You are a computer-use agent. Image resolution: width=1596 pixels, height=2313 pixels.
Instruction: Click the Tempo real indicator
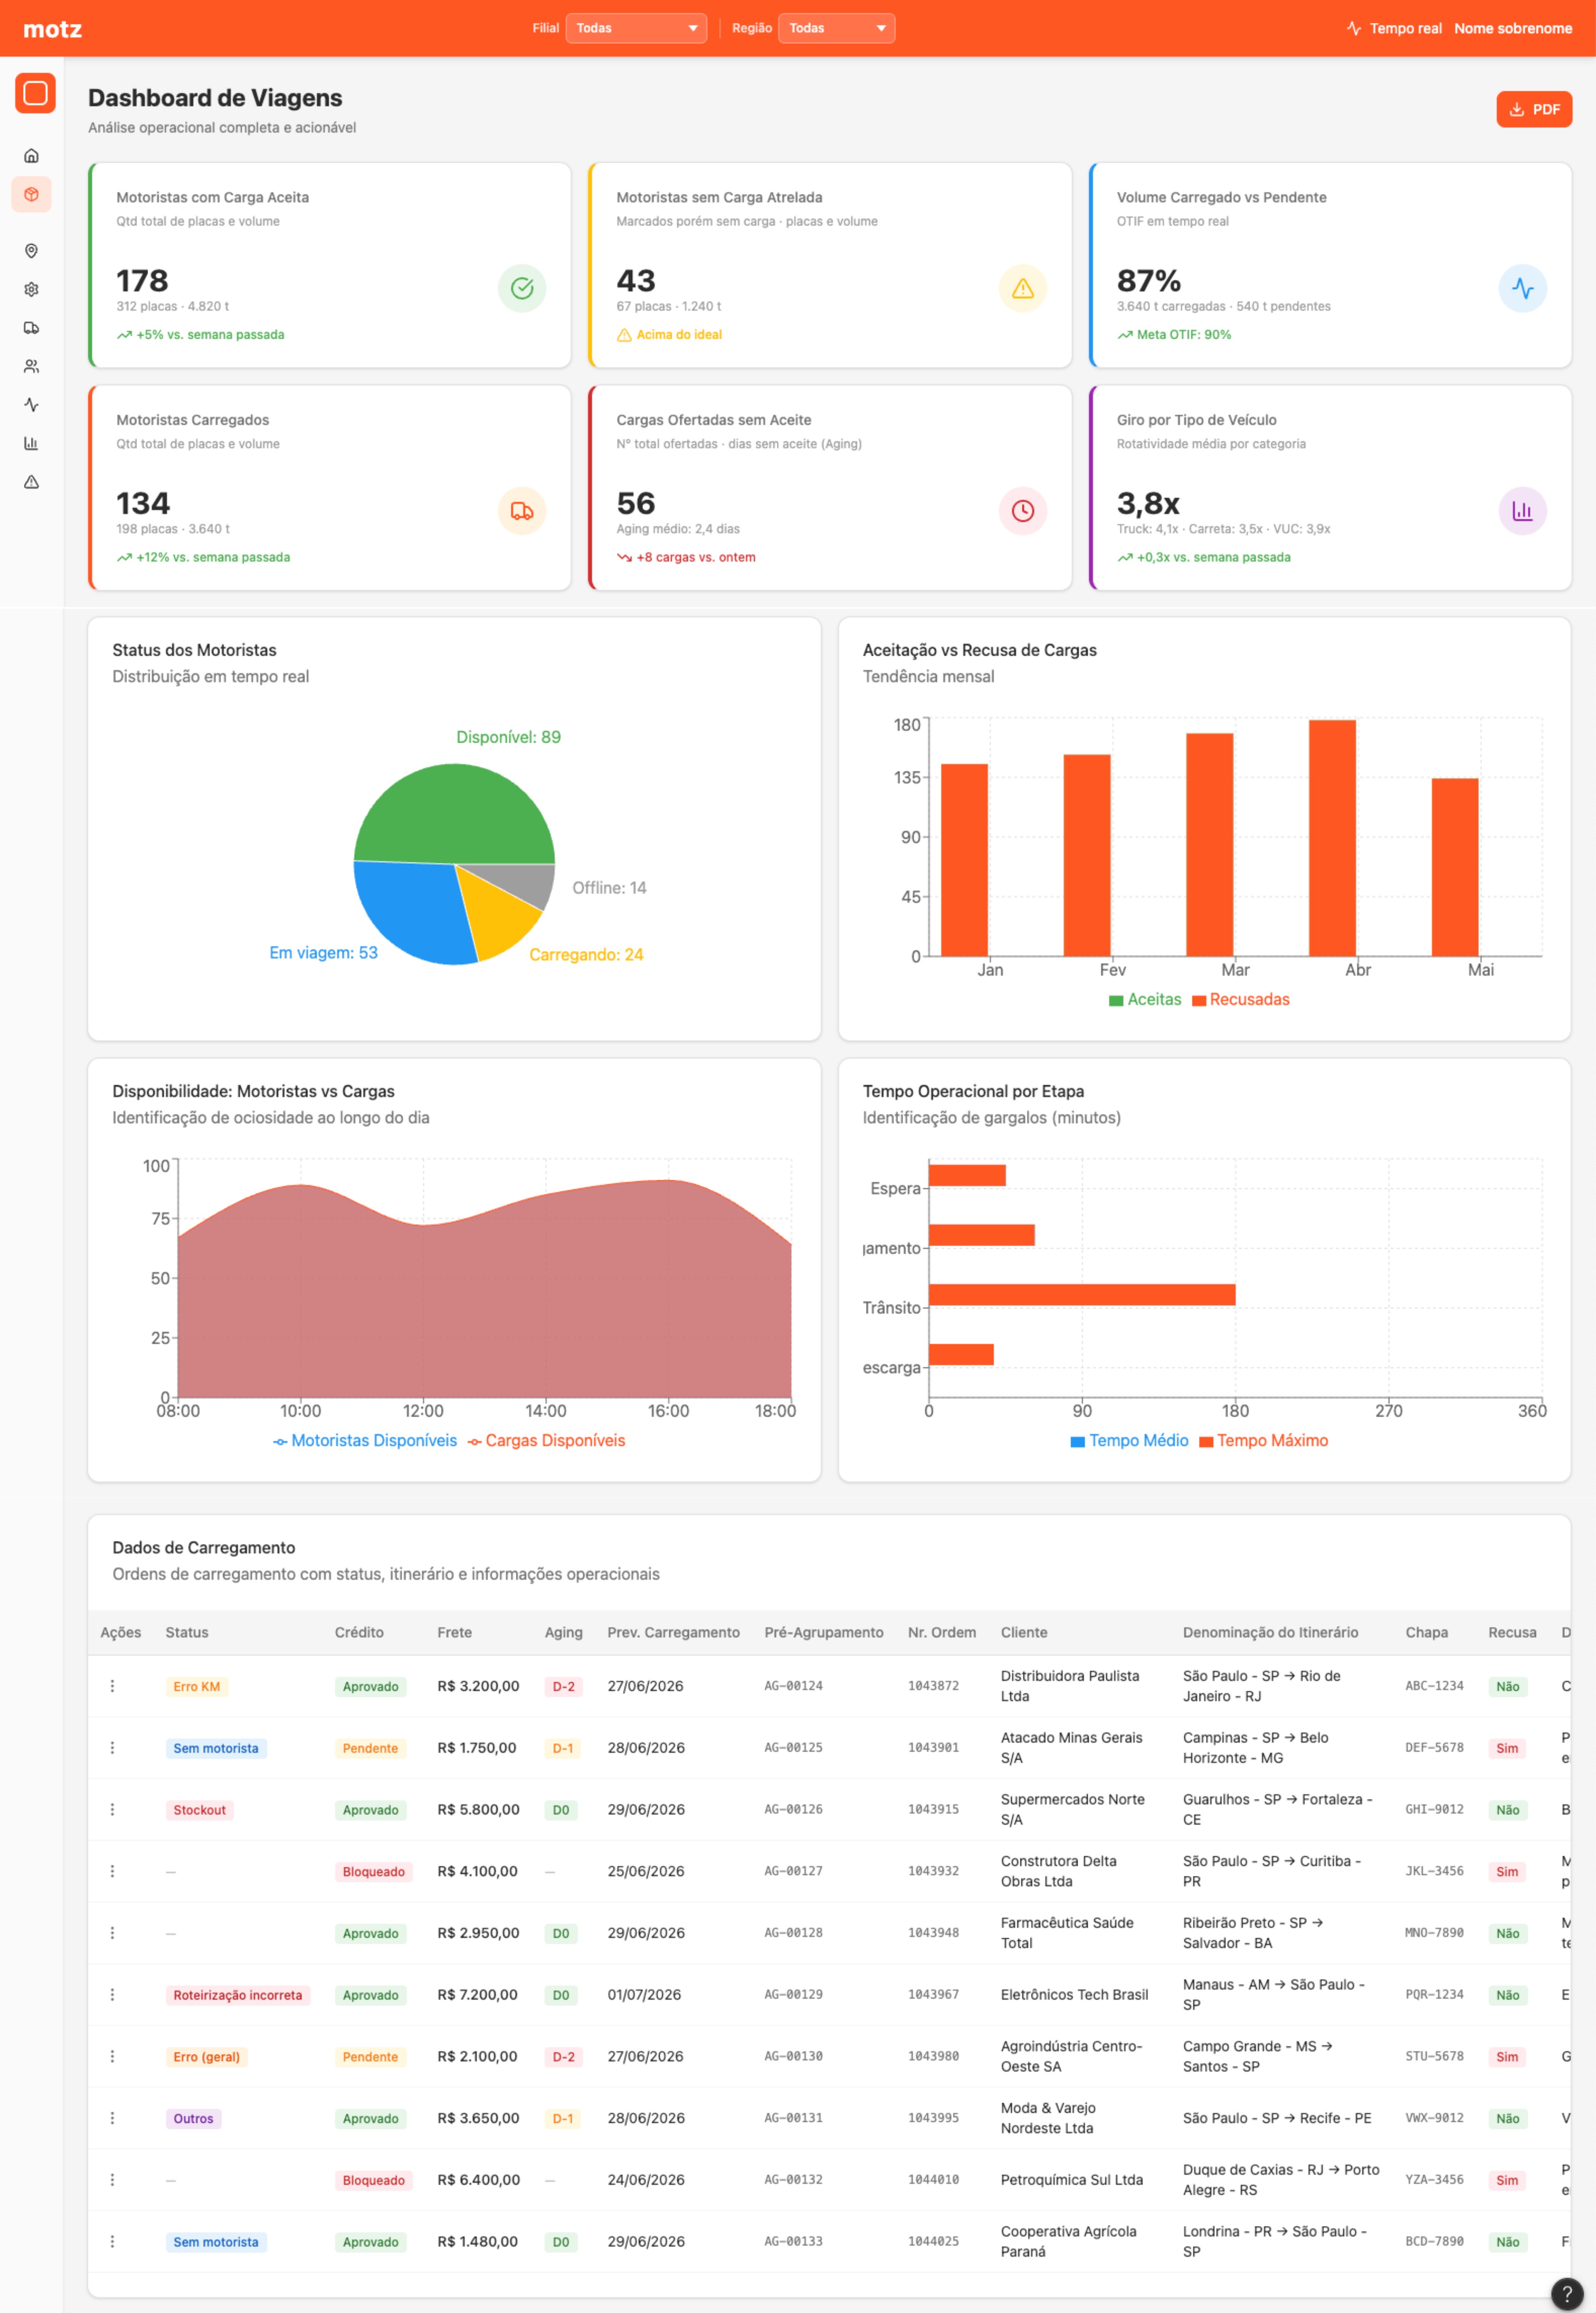pyautogui.click(x=1394, y=28)
